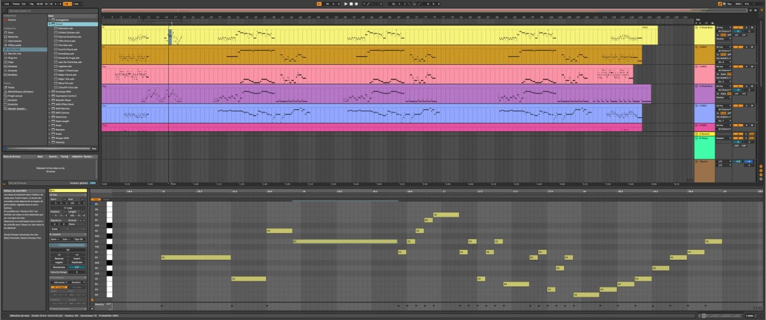The width and height of the screenshot is (766, 320).
Task: Toggle Draw Mode pencil icon
Action: [720, 3]
